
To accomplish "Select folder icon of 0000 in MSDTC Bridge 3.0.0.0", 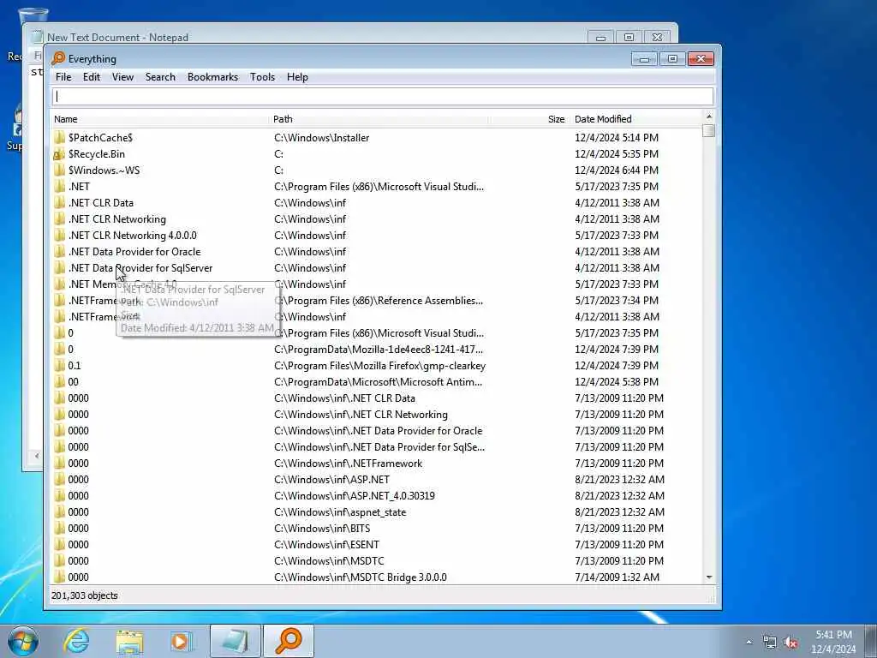I will (60, 577).
